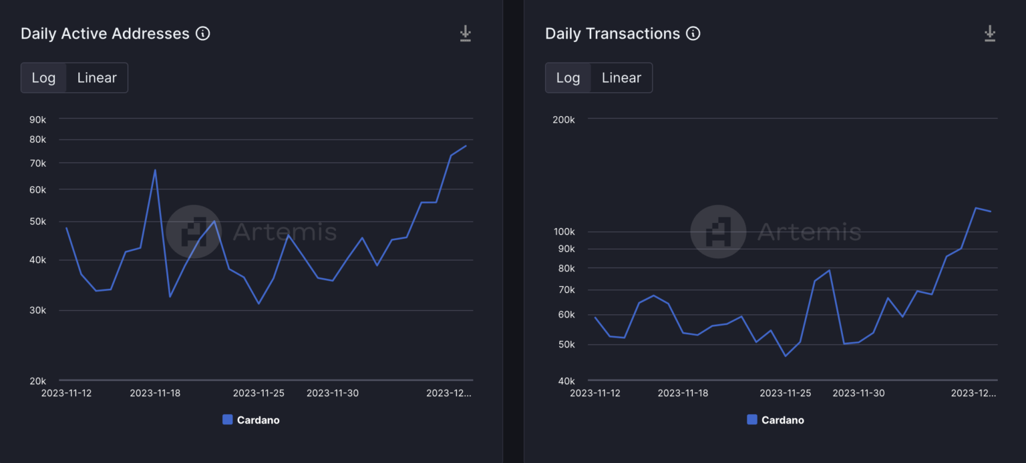Download the Daily Transactions chart

pos(990,33)
